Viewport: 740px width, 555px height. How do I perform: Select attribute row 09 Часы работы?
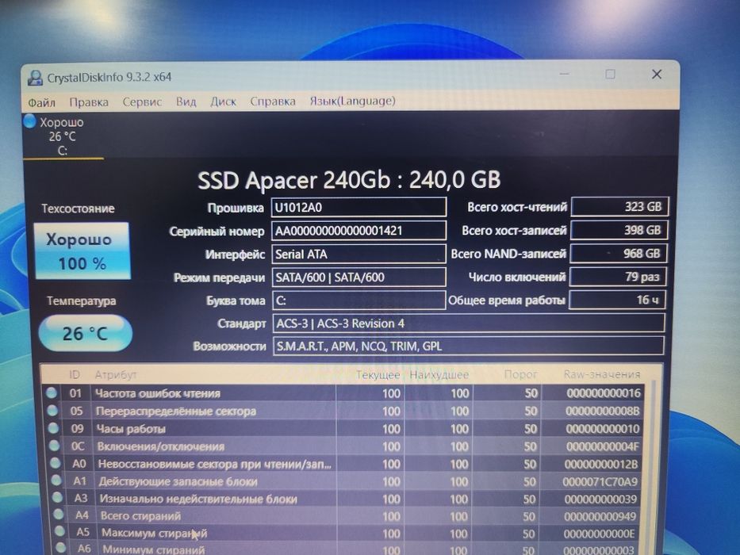point(346,429)
